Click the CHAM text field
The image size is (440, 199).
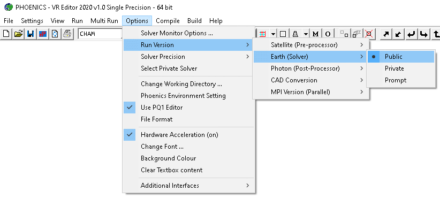100,34
